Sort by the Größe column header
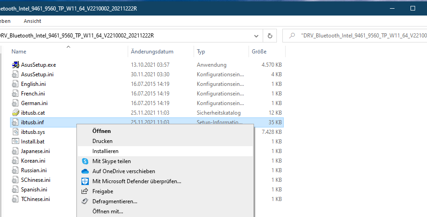The width and height of the screenshot is (427, 217). coord(259,51)
